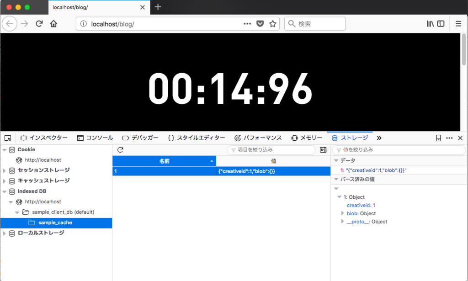Open the home page via home icon
468x281 pixels.
53,23
